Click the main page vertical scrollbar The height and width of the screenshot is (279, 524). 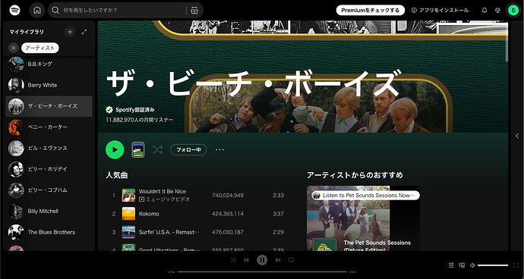tap(507, 42)
